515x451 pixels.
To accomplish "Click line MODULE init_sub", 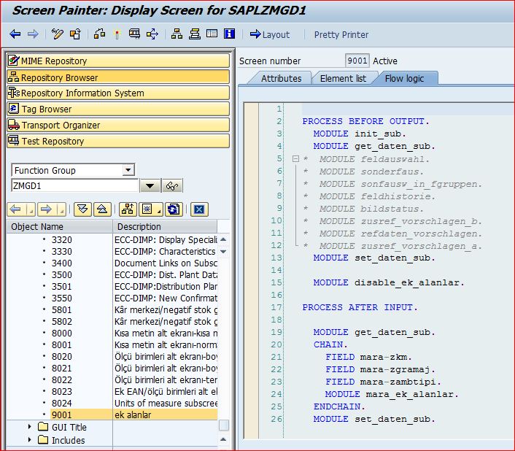I will pyautogui.click(x=360, y=134).
